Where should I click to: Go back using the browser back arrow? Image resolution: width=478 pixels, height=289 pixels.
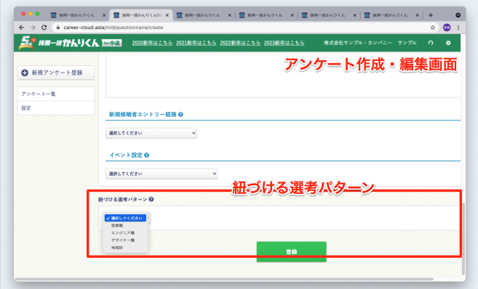21,28
